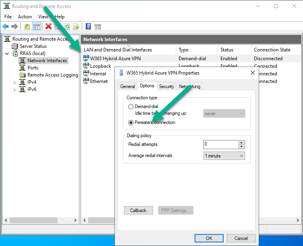The width and height of the screenshot is (303, 246).
Task: Click the Show/Hide Action Pane icon
Action: click(x=98, y=27)
